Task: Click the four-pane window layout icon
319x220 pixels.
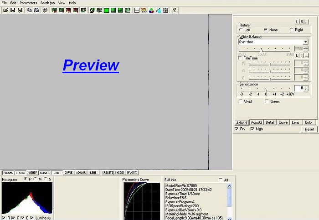Action: pyautogui.click(x=136, y=10)
